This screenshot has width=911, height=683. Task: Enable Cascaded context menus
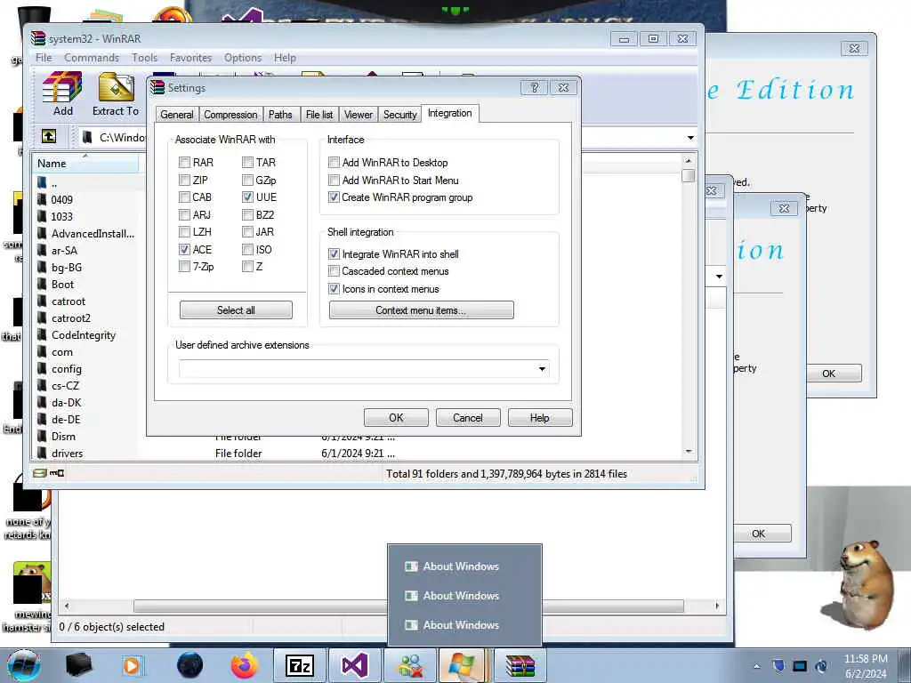point(334,270)
